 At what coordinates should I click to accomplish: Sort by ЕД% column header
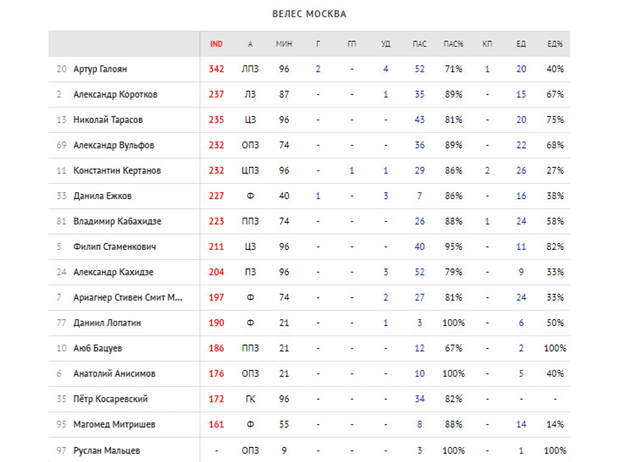point(555,44)
